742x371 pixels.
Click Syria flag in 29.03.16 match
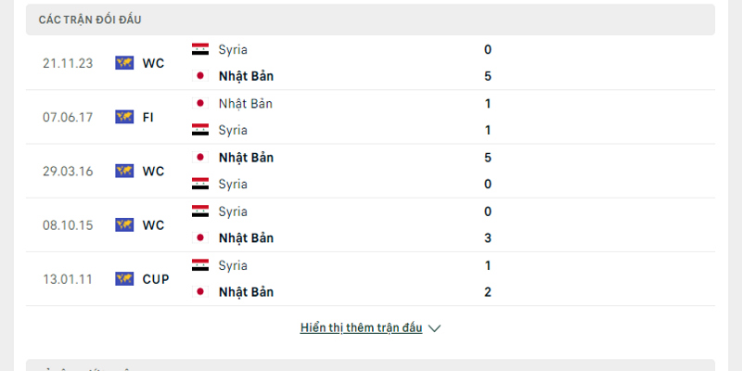point(199,184)
